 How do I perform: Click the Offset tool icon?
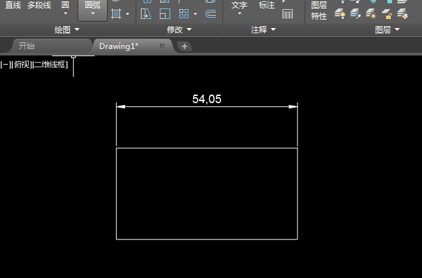[x=211, y=14]
